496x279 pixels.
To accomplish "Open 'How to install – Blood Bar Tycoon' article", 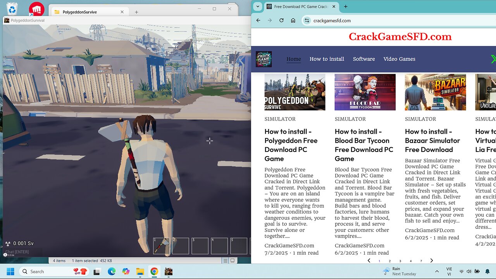I will pyautogui.click(x=364, y=145).
